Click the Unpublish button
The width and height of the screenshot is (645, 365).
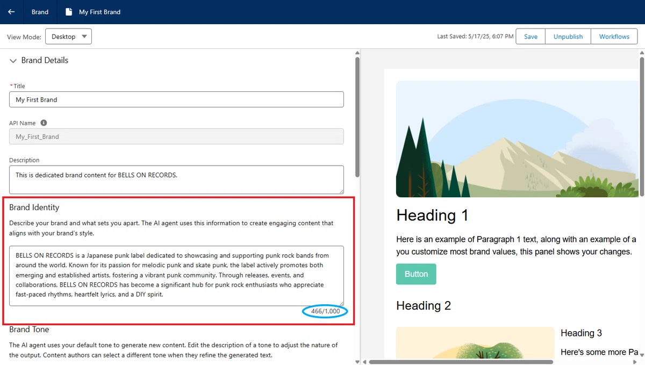tap(568, 37)
